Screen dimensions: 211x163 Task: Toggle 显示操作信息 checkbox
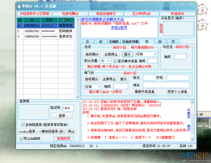[x=115, y=61]
